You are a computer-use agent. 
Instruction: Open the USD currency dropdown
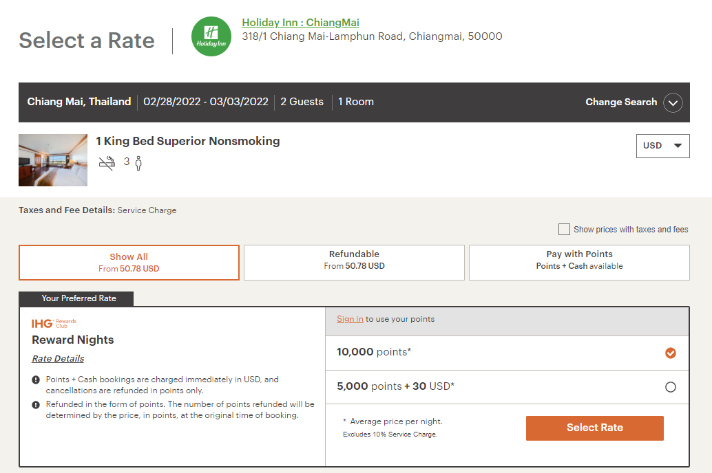click(662, 146)
